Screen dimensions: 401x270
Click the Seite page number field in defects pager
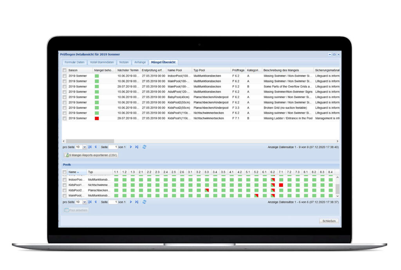pos(113,147)
